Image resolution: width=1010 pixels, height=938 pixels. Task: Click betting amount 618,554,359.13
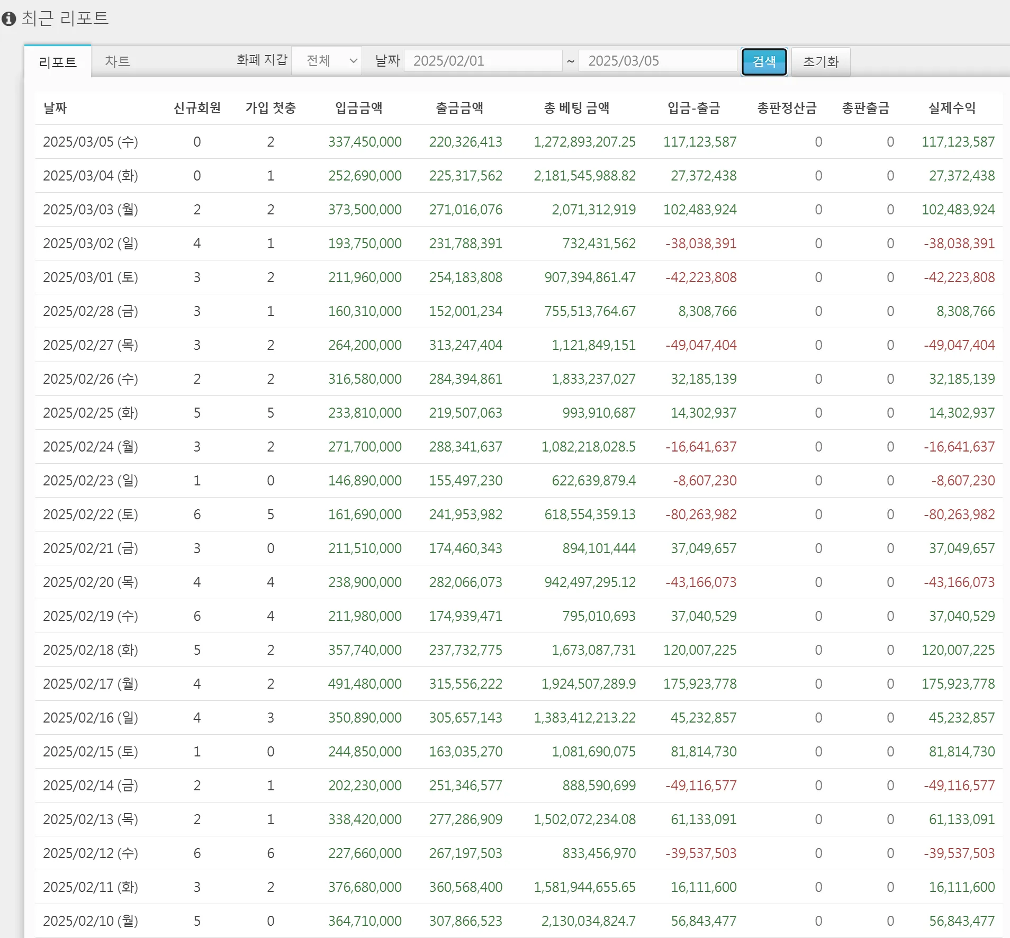[590, 515]
